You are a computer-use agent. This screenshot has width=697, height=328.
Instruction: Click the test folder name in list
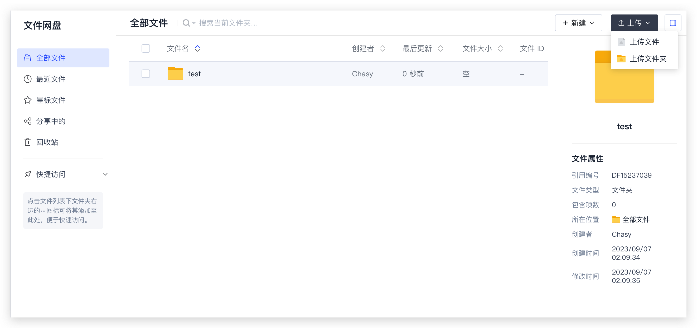click(x=194, y=74)
